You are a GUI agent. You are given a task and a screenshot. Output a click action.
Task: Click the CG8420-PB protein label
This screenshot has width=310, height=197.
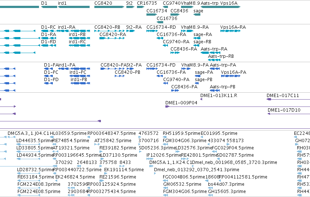127,72
